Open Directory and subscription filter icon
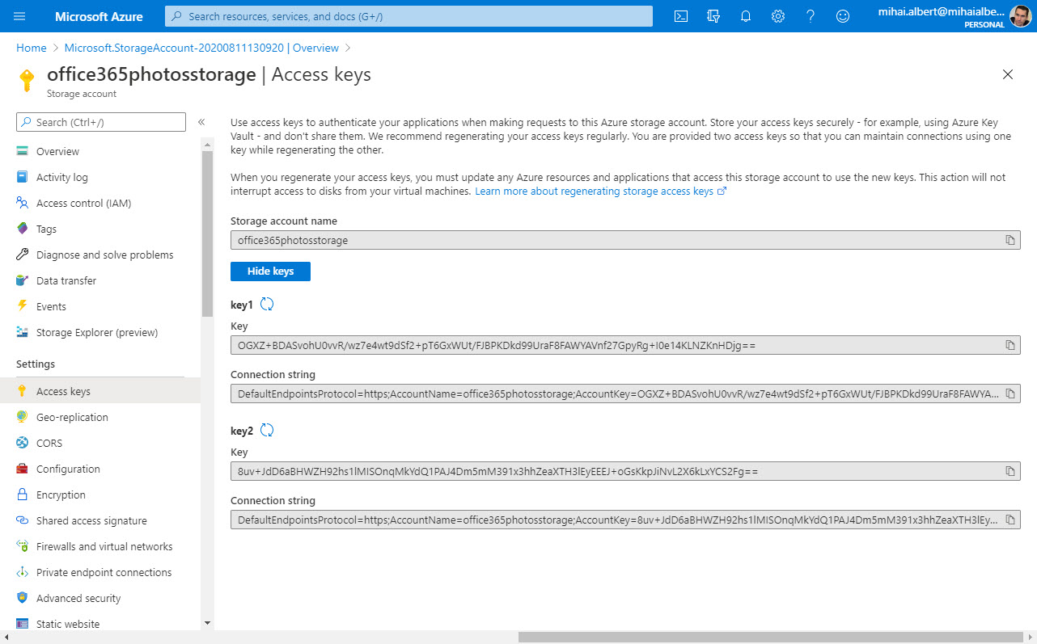 713,16
